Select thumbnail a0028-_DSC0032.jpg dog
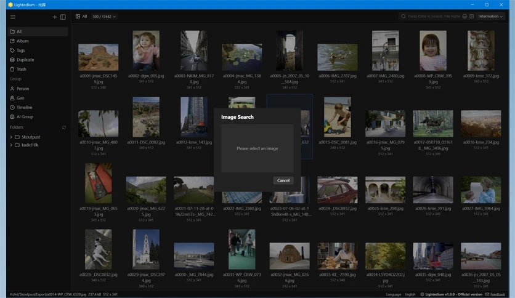The width and height of the screenshot is (515, 298). pos(98,249)
